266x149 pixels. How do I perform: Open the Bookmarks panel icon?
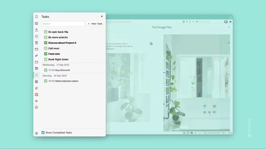click(x=36, y=17)
